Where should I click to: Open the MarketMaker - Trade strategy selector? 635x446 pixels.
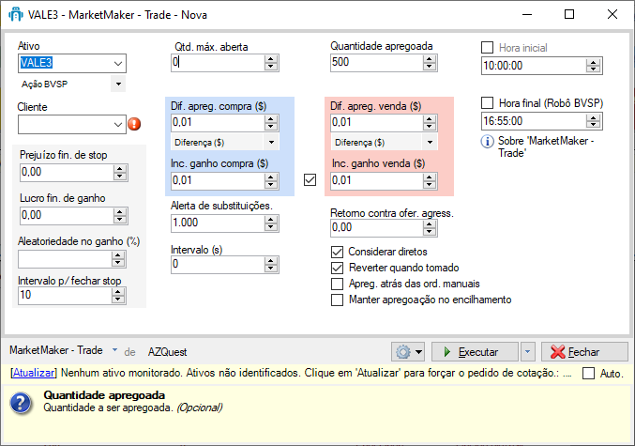tap(115, 351)
